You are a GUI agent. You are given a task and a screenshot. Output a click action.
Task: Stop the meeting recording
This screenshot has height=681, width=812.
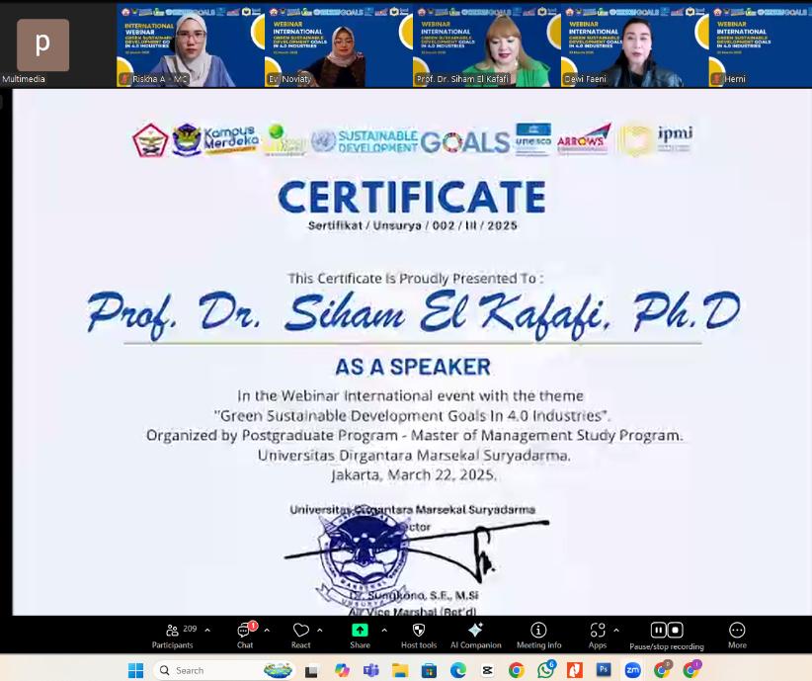[676, 630]
